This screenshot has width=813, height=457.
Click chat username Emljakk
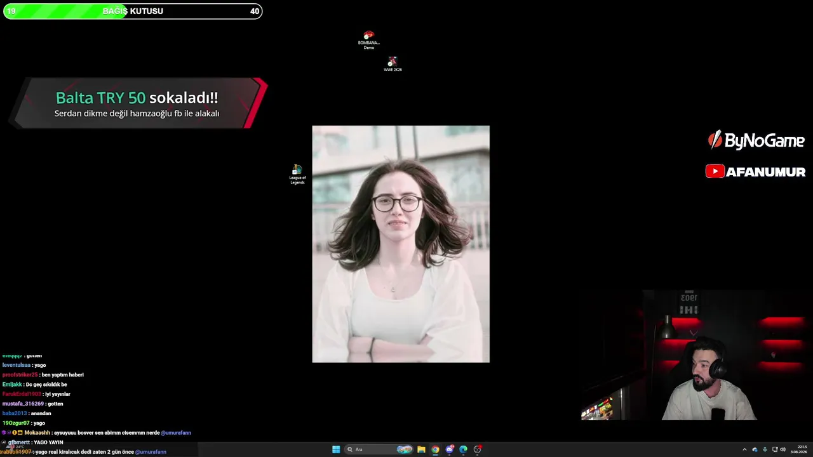(x=12, y=385)
